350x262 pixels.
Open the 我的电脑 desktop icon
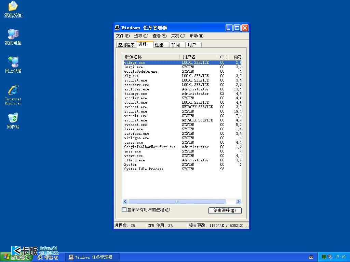tap(13, 37)
